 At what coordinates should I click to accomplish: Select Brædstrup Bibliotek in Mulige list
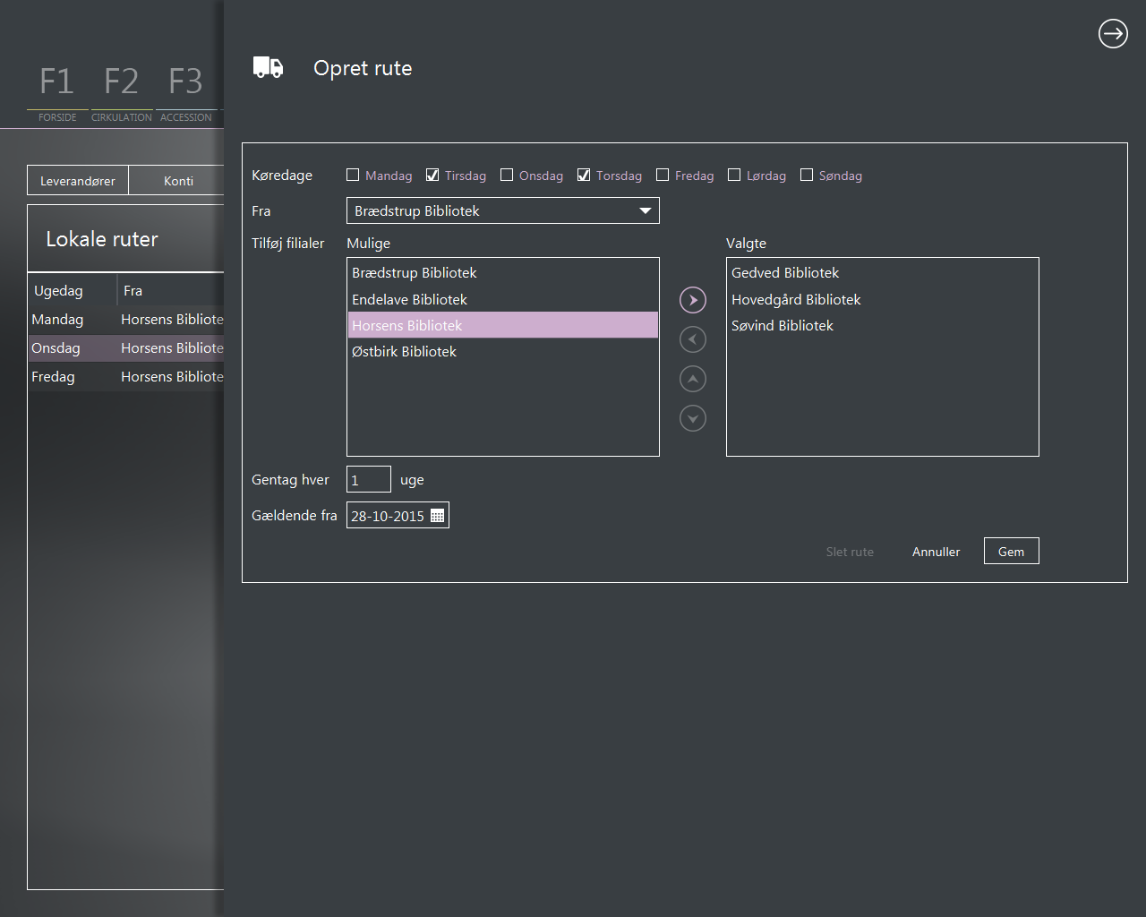click(503, 272)
